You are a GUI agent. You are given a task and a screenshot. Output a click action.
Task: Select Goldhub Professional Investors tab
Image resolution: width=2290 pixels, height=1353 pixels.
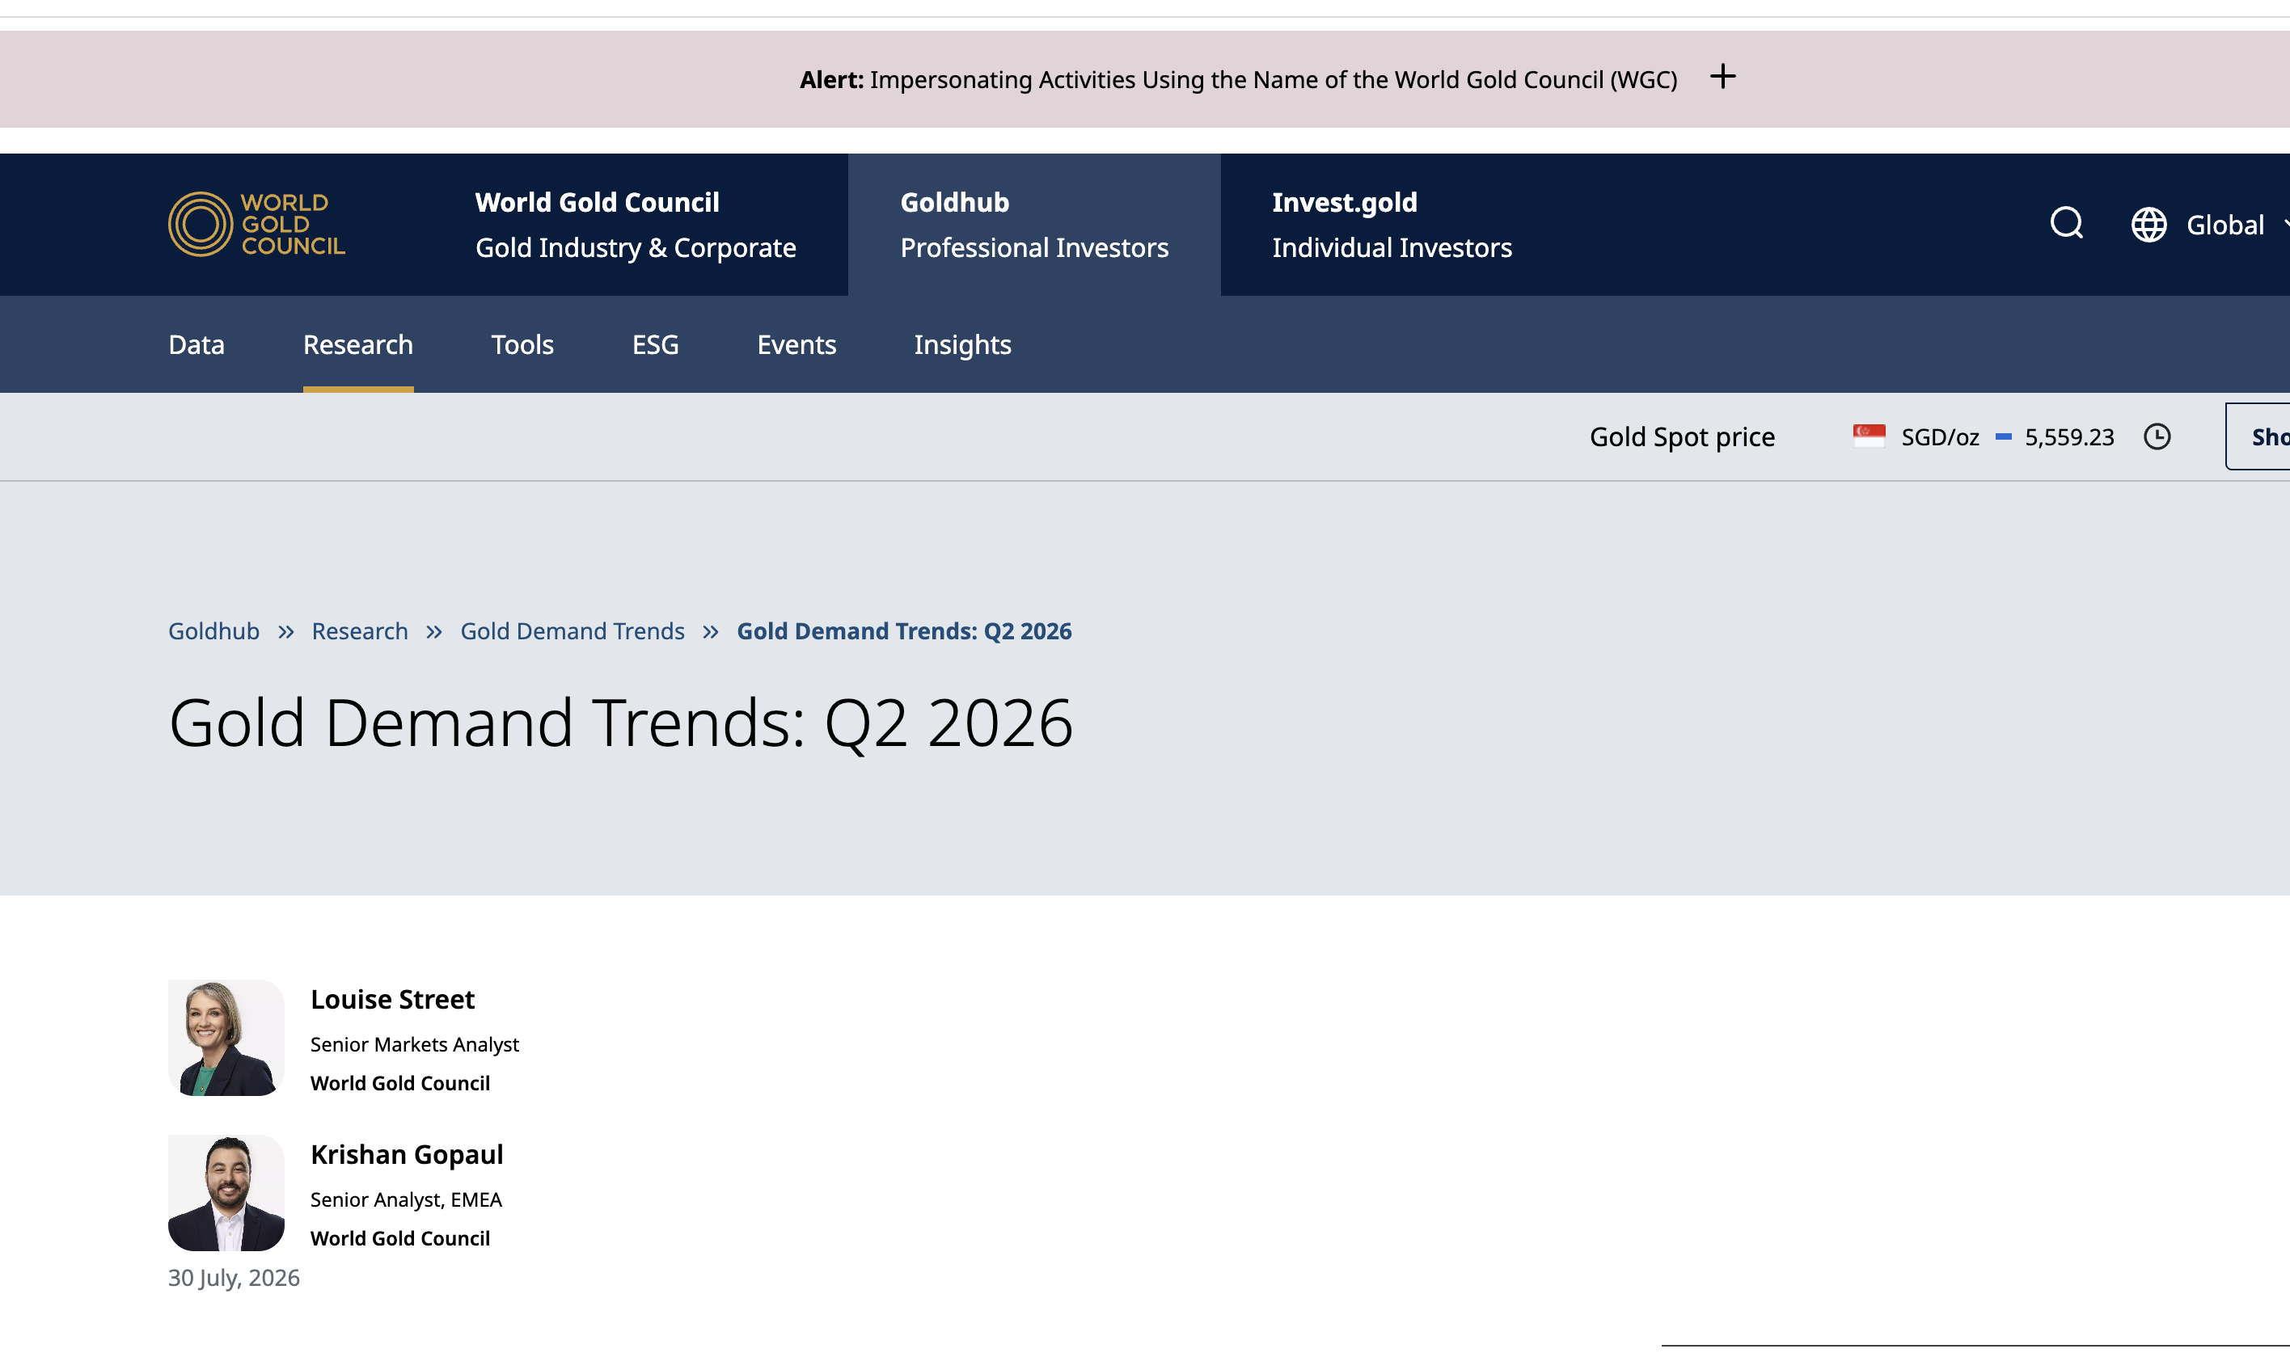click(x=1034, y=224)
